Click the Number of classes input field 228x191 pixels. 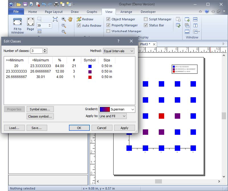coord(37,51)
